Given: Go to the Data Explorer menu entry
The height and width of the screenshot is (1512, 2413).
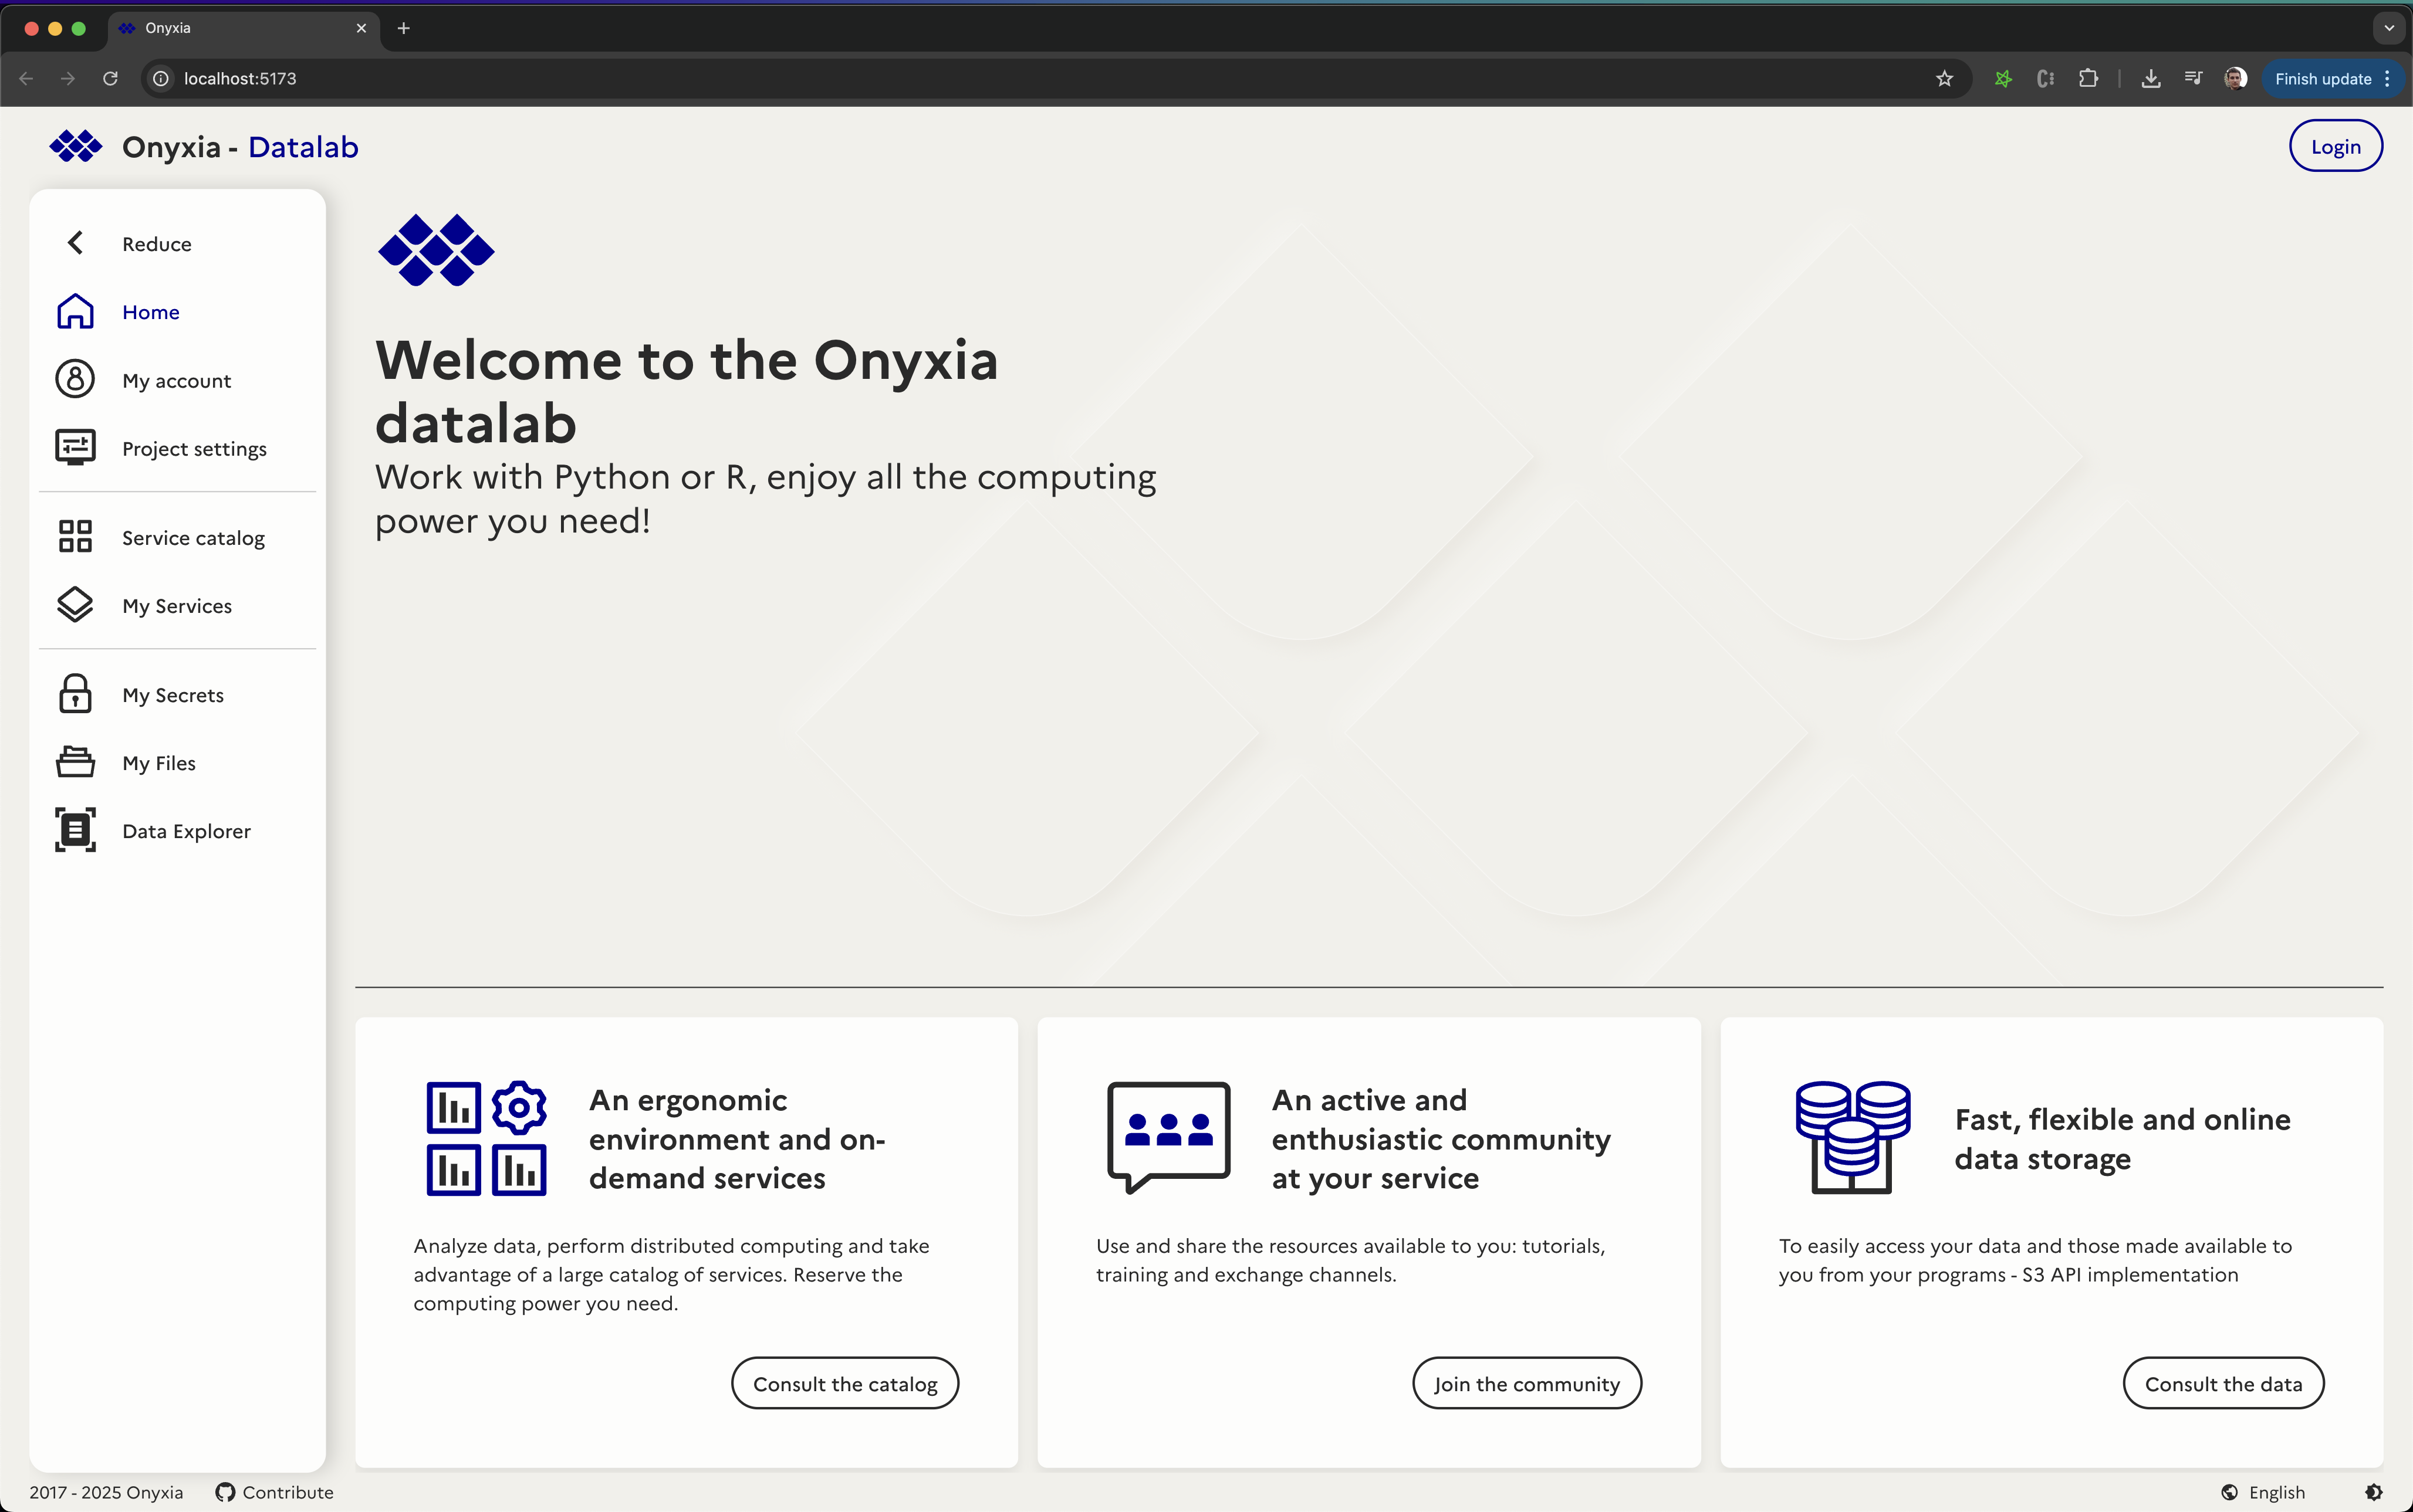Looking at the screenshot, I should click(x=186, y=831).
